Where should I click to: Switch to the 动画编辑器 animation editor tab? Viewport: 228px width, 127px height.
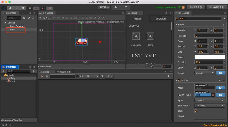[64, 72]
